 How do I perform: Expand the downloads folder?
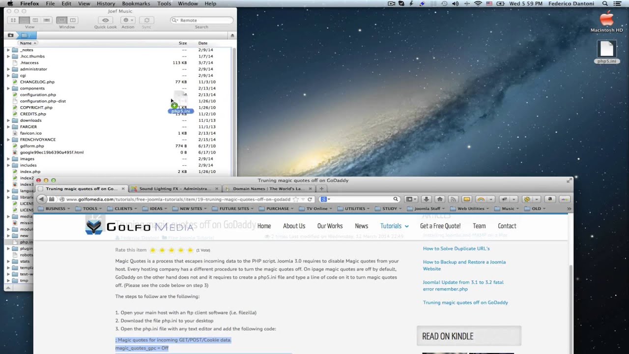[x=8, y=120]
